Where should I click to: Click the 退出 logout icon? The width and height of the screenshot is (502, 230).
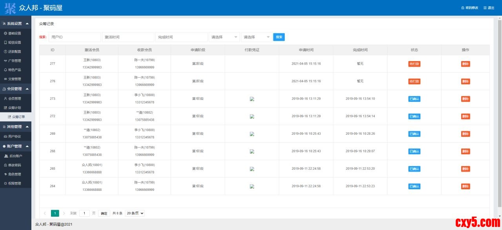485,8
